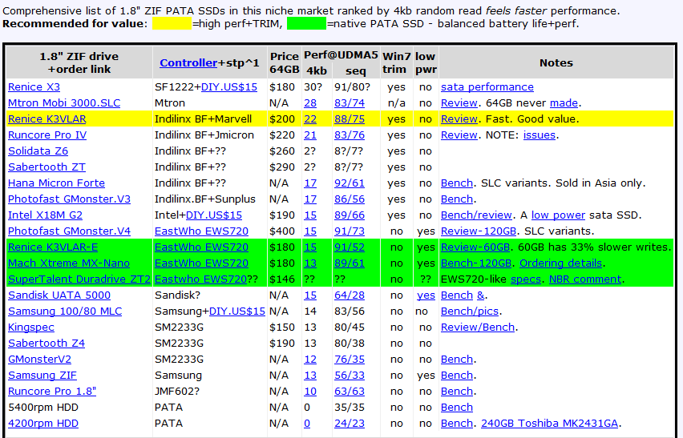
Task: Open EastWho EWS720 link in K3VLAR-E row
Action: [x=201, y=247]
